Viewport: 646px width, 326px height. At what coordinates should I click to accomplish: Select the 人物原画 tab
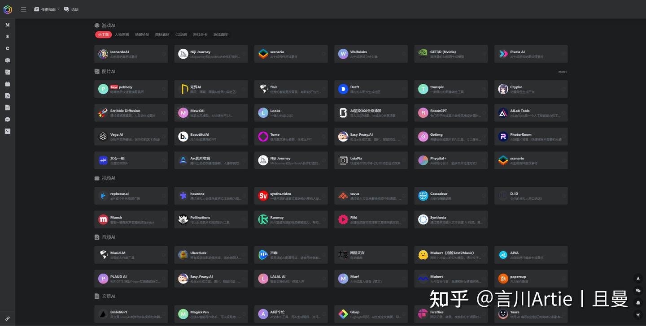(122, 34)
